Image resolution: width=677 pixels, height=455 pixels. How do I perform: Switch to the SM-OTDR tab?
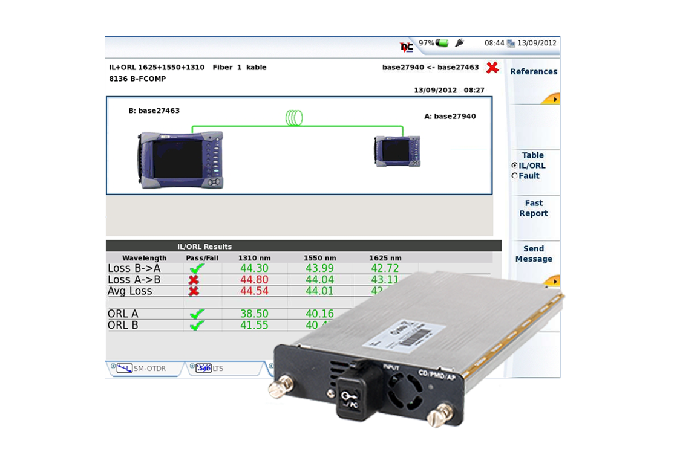point(149,367)
